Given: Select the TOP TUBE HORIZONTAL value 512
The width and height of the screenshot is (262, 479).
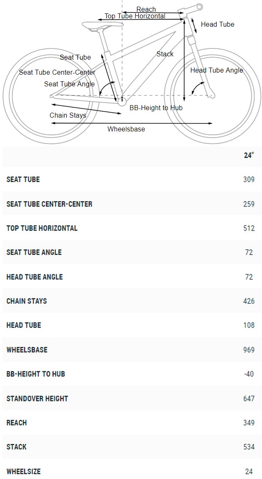Looking at the screenshot, I should 249,228.
